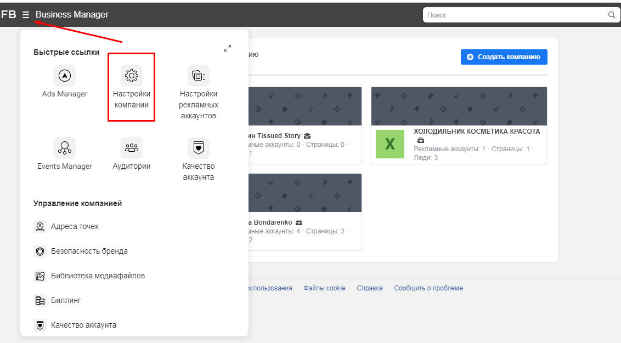
Task: Click the FB logo
Action: click(9, 15)
